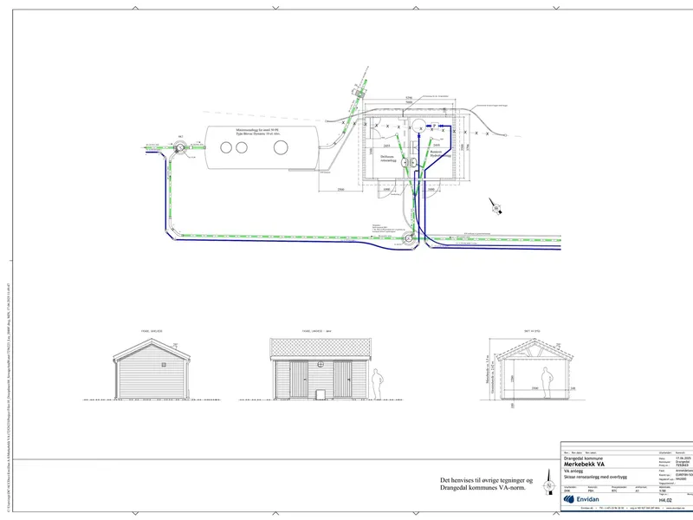
Task: Click the date '17.06.2025' in the title block
Action: pyautogui.click(x=683, y=458)
